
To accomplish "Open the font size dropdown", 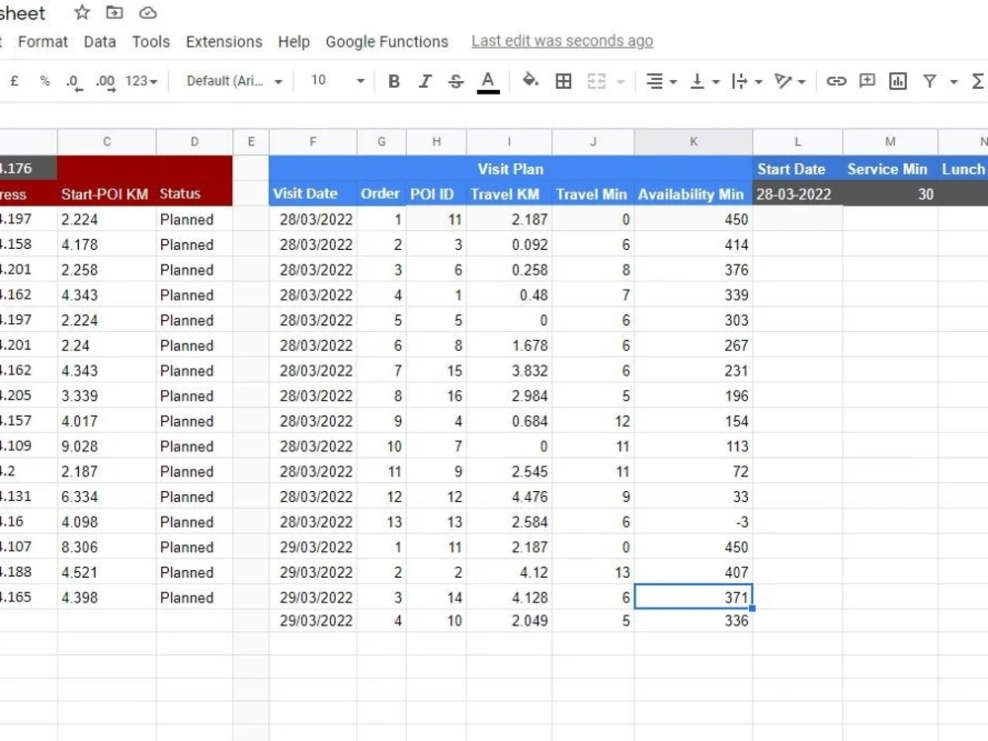I will (x=337, y=81).
